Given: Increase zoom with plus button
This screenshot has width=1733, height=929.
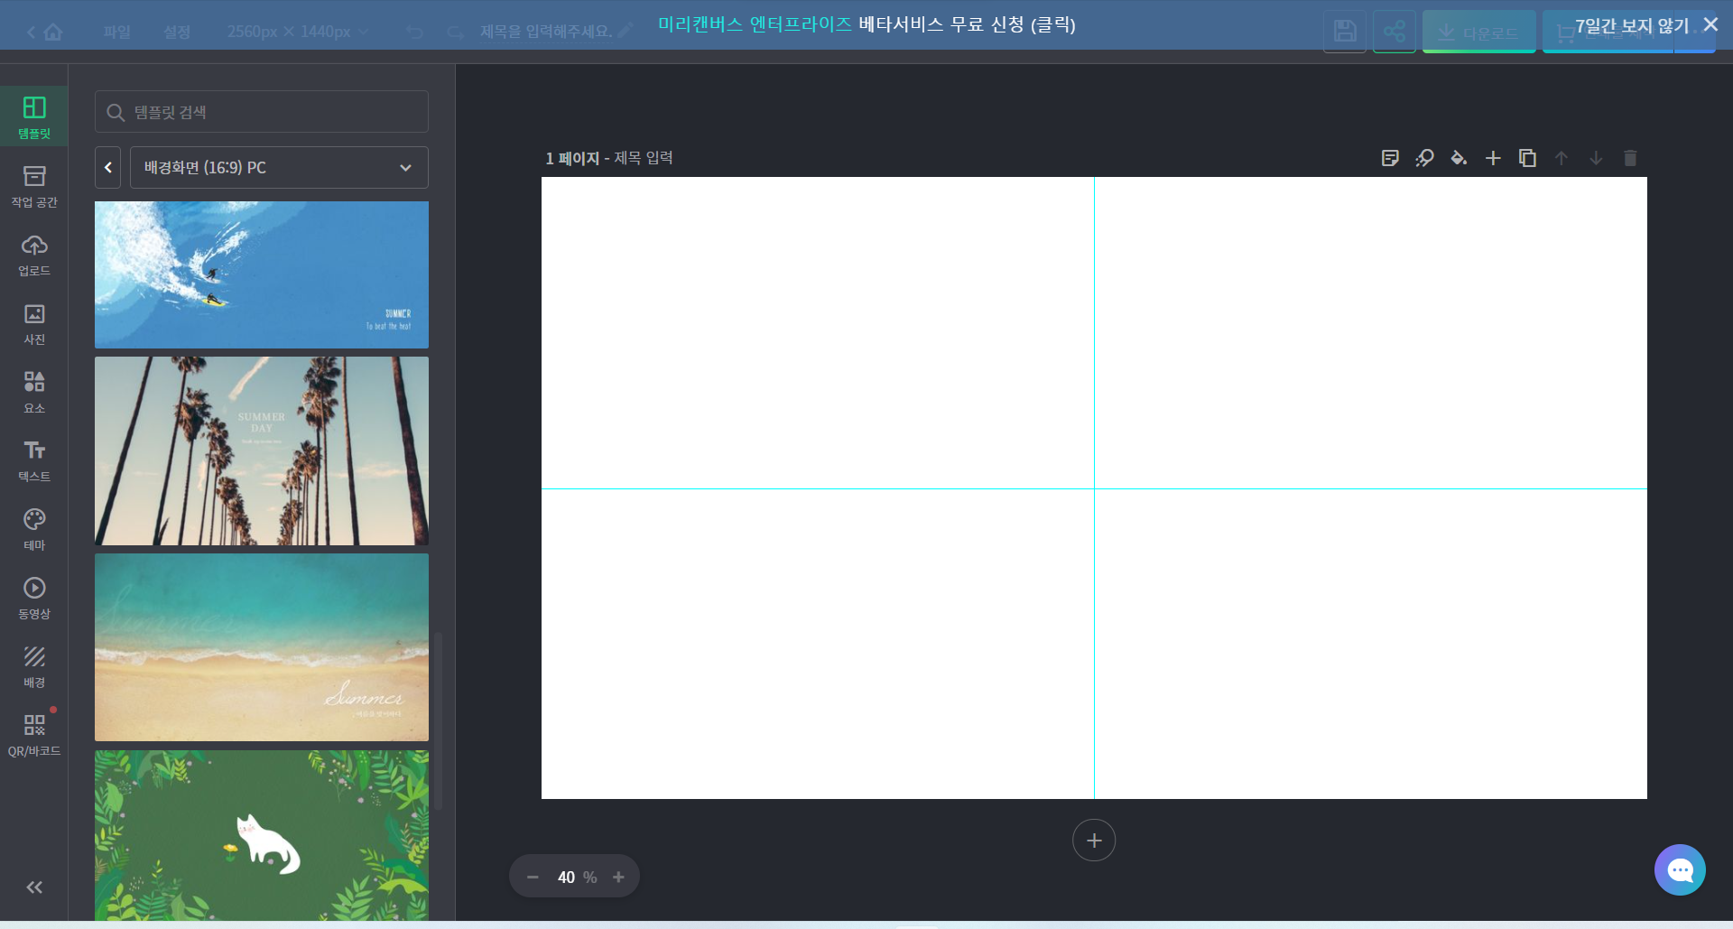Looking at the screenshot, I should coord(618,877).
